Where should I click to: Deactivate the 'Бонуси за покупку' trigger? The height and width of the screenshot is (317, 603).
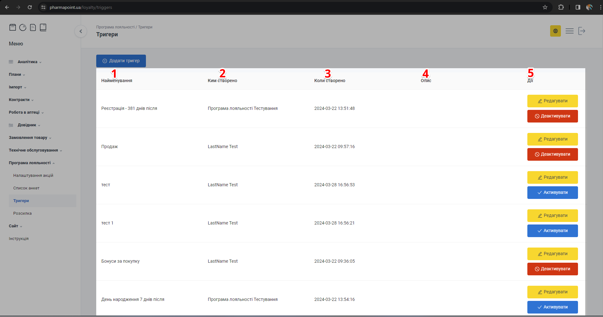point(552,269)
